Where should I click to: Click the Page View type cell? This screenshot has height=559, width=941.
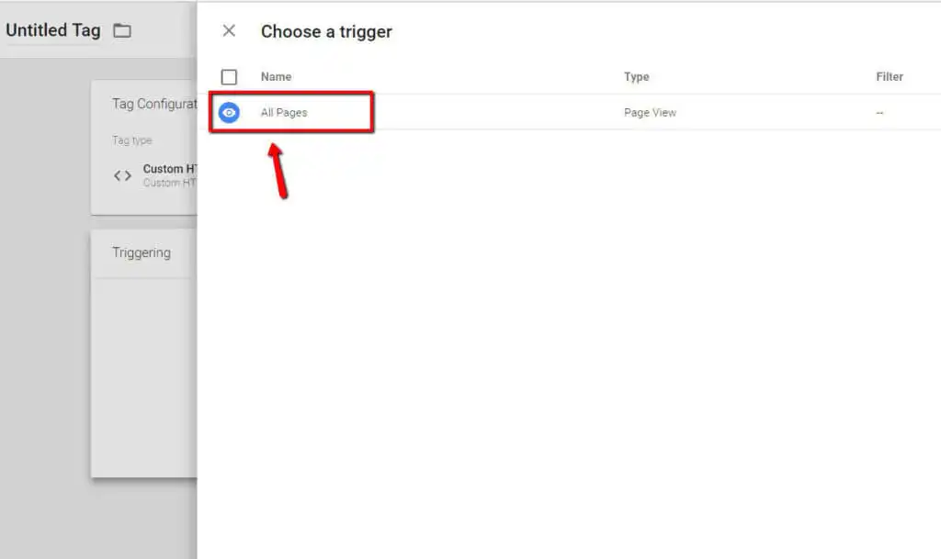pyautogui.click(x=650, y=113)
